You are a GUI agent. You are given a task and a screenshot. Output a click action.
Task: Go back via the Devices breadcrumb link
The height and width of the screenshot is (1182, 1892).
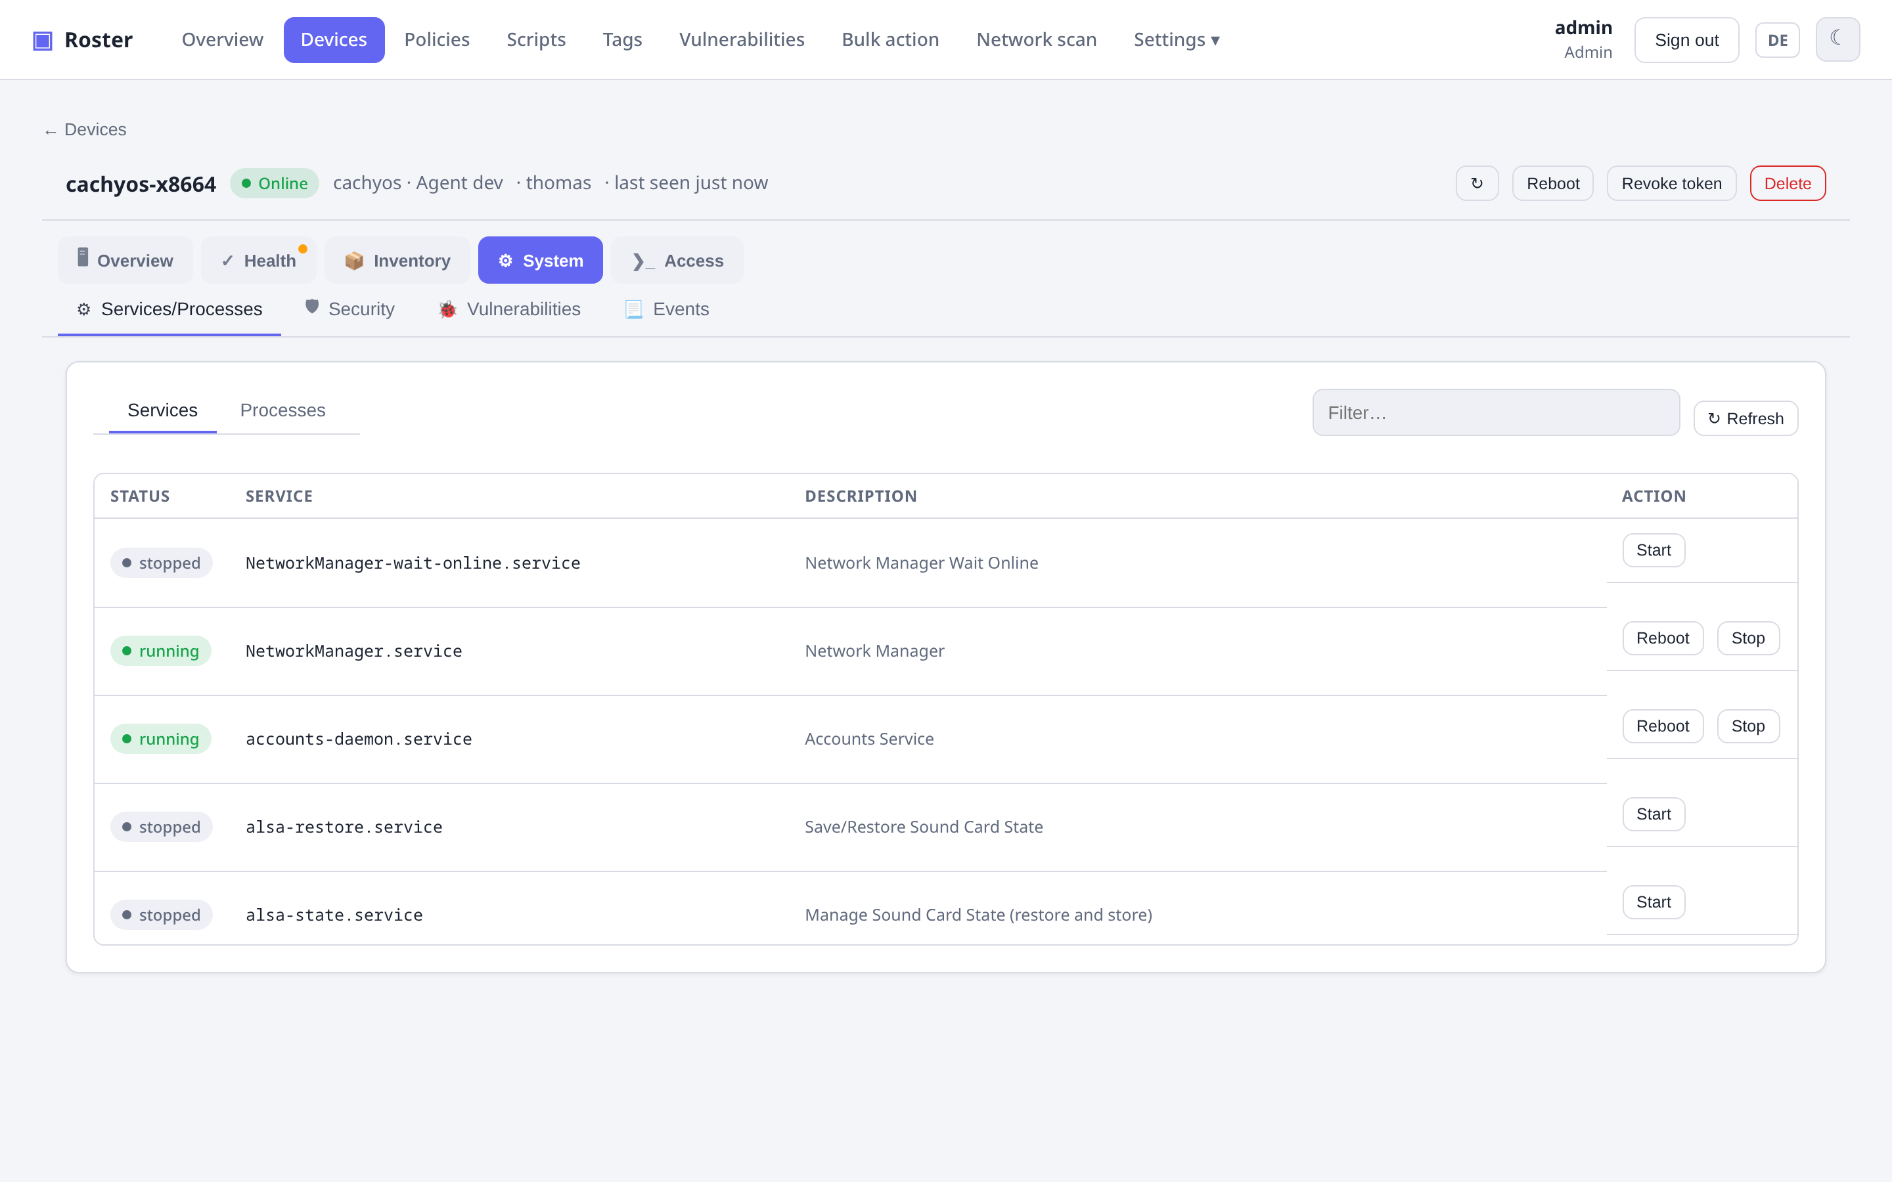tap(85, 130)
